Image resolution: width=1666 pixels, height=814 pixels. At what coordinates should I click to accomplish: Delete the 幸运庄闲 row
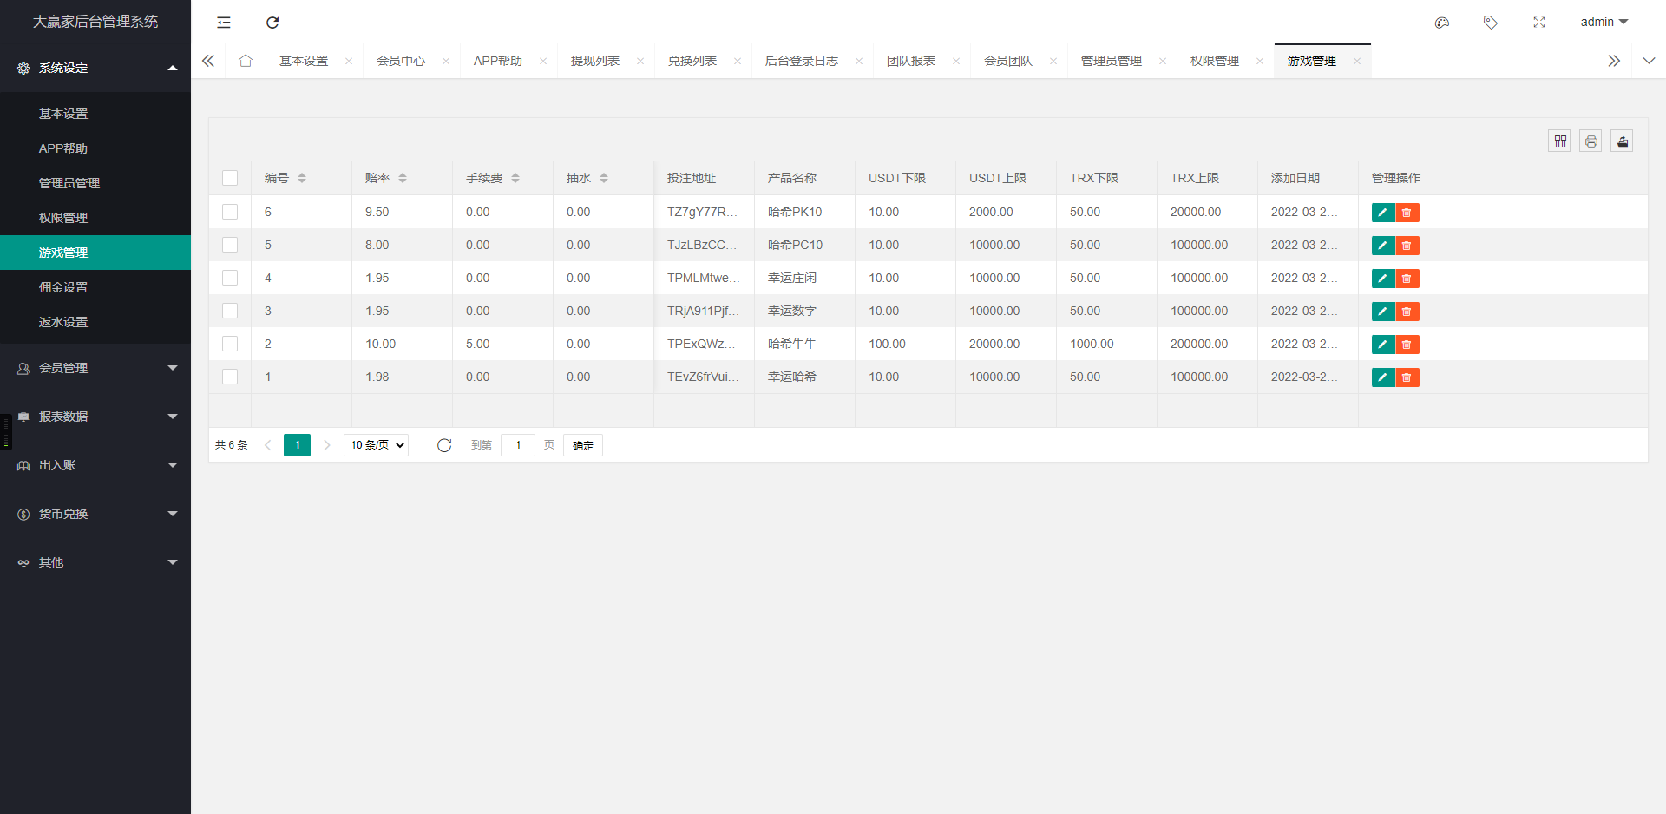[1407, 279]
